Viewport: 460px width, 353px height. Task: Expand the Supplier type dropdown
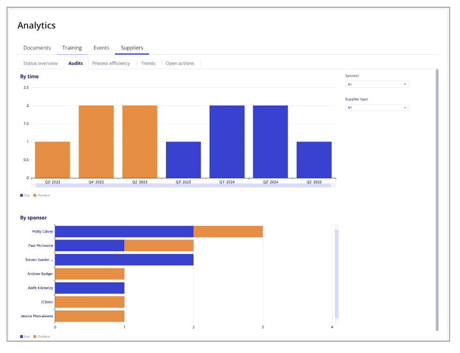click(377, 108)
